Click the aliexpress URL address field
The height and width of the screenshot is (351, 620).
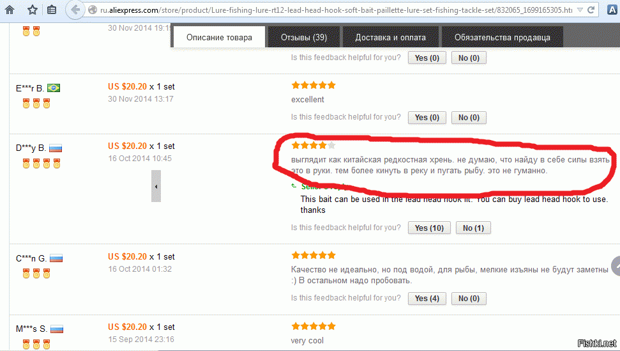[x=336, y=10]
